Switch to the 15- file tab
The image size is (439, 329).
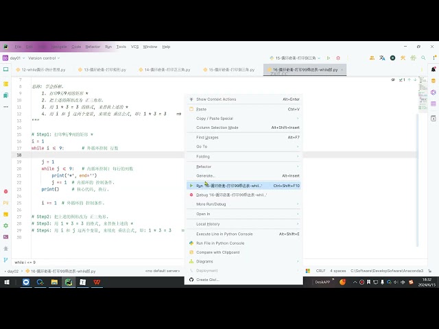229,70
